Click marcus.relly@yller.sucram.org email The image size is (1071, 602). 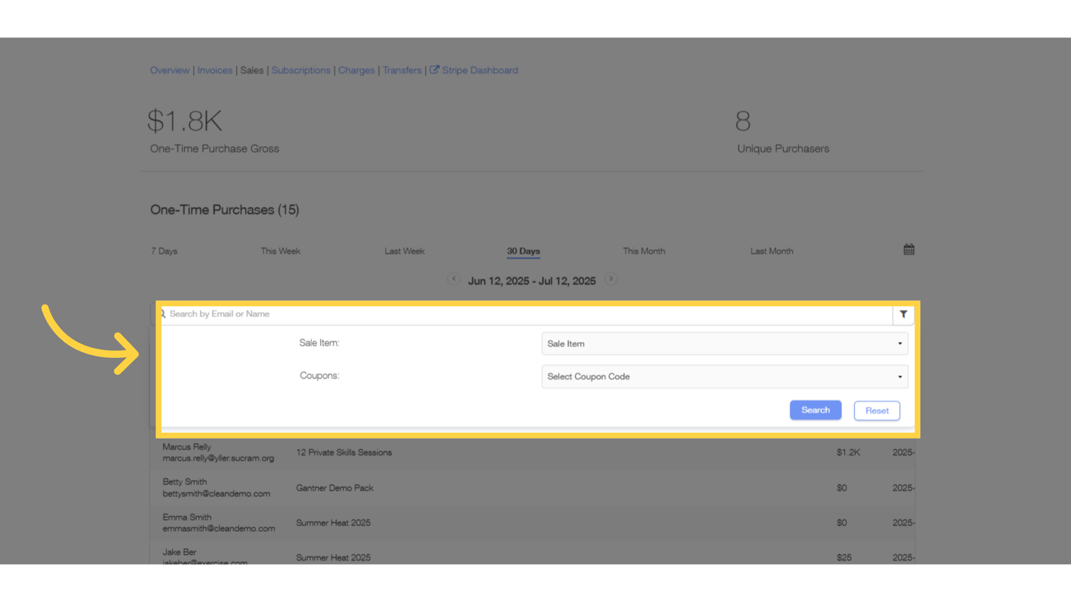click(x=218, y=458)
